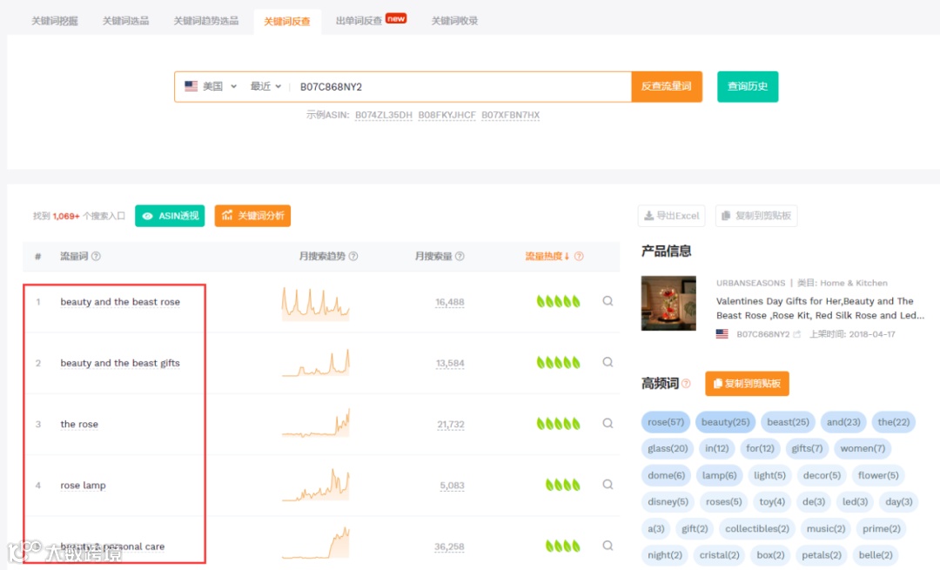Select example ASIN link B074ZL35DH

click(384, 114)
